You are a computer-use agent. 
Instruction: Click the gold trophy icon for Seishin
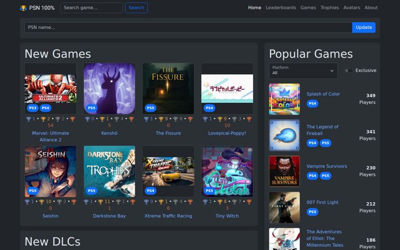coord(42,202)
